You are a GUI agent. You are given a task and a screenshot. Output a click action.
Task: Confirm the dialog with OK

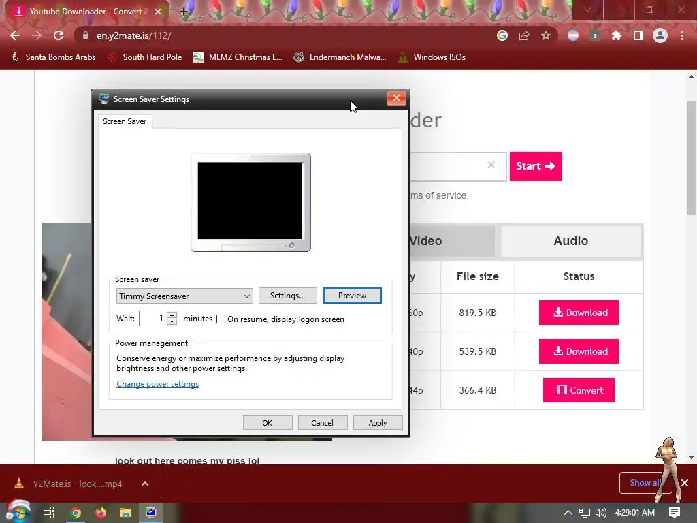tap(267, 423)
